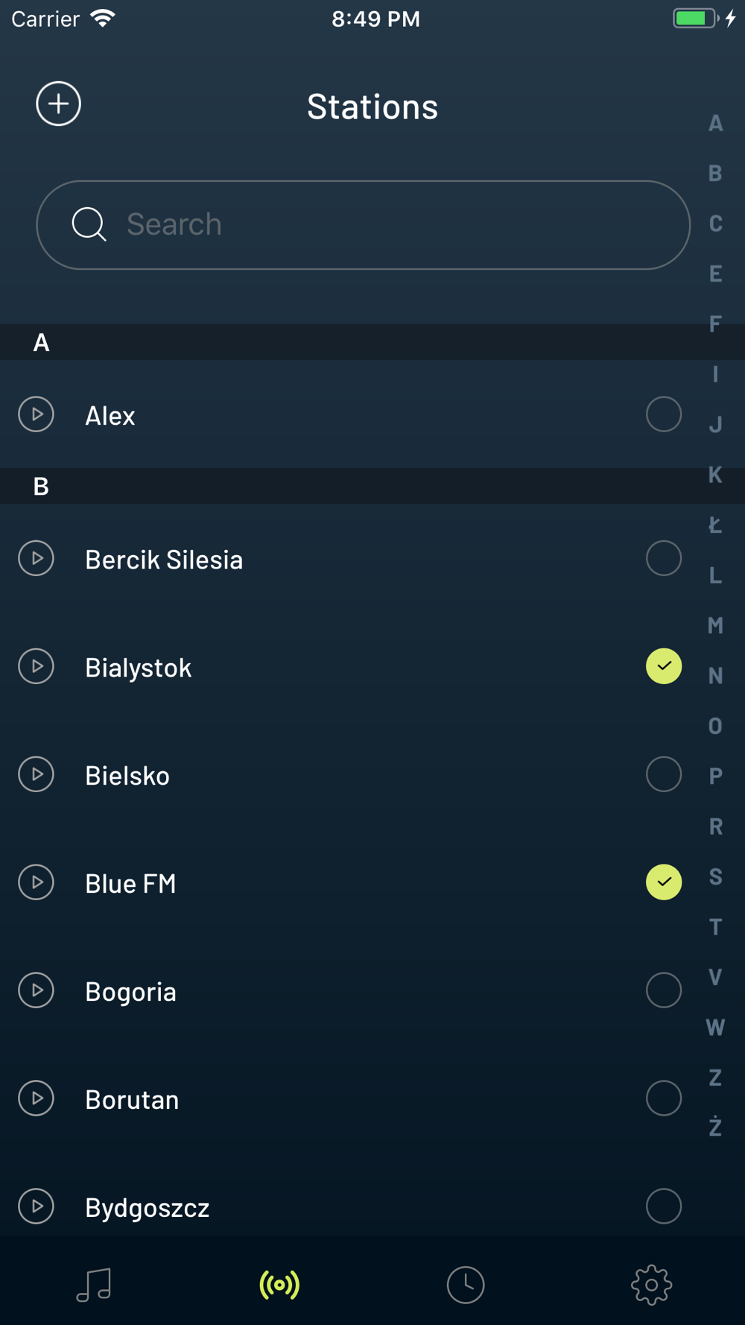
Task: Jump to letter Ż in index
Action: coord(715,1127)
